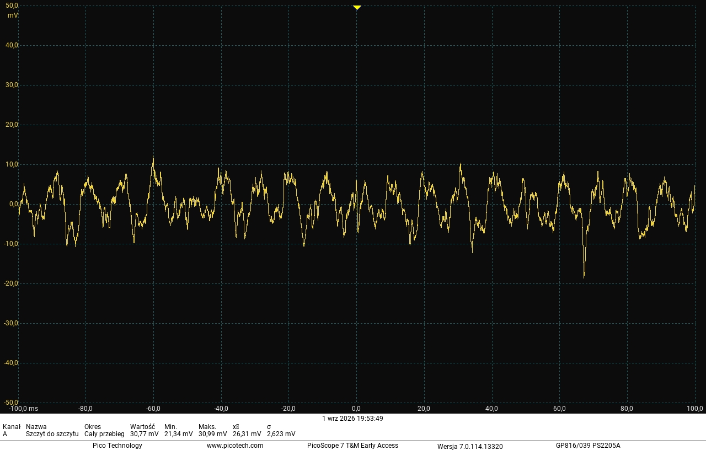The height and width of the screenshot is (450, 706).
Task: Select the 100,0 time axis label
Action: tap(694, 409)
